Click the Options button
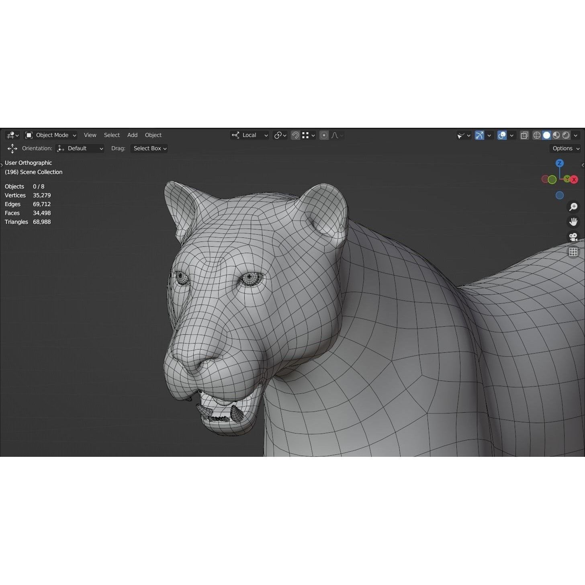Viewport: 585px width, 585px height. 564,148
